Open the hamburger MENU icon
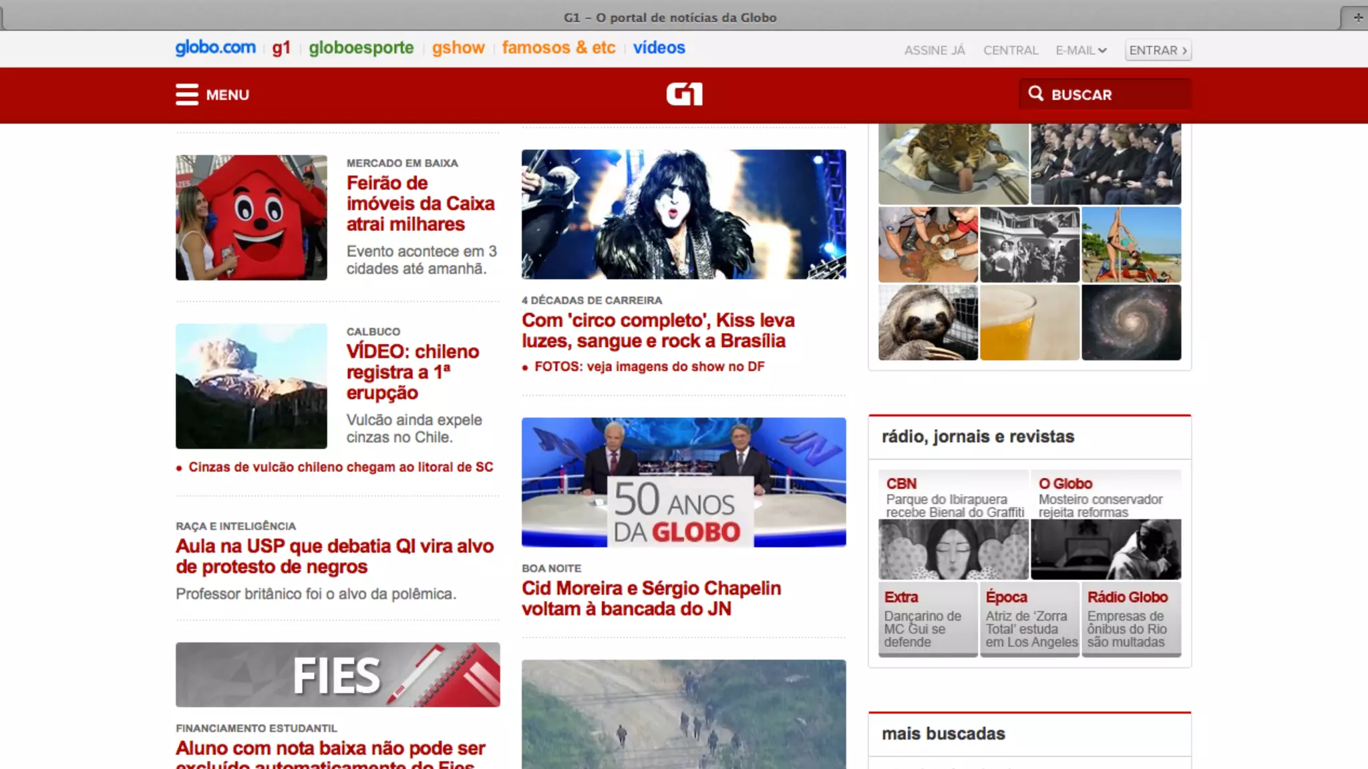This screenshot has height=769, width=1368. [187, 95]
